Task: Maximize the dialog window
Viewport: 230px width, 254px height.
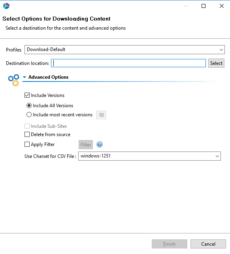Action: (x=204, y=6)
